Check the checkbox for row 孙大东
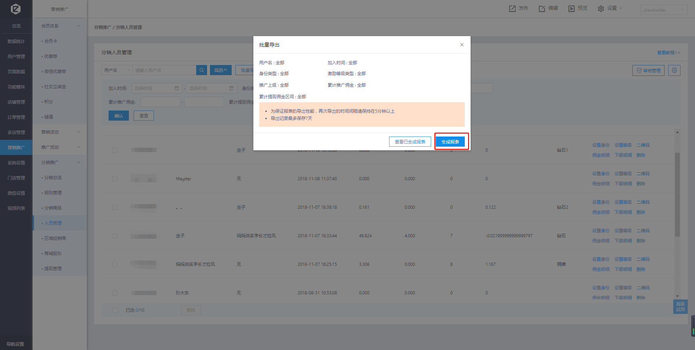Screen dimensions: 695x350 [115, 293]
